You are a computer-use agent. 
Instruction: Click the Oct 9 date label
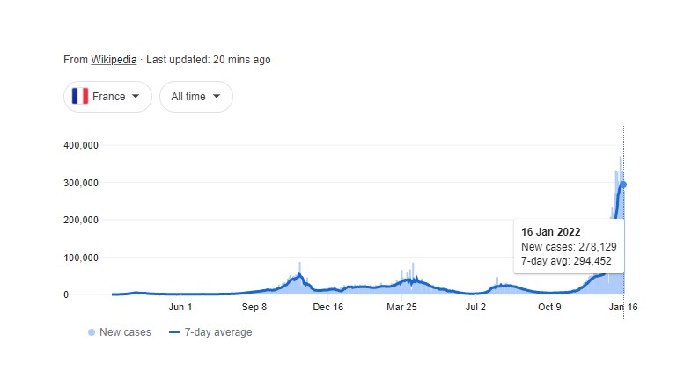549,307
